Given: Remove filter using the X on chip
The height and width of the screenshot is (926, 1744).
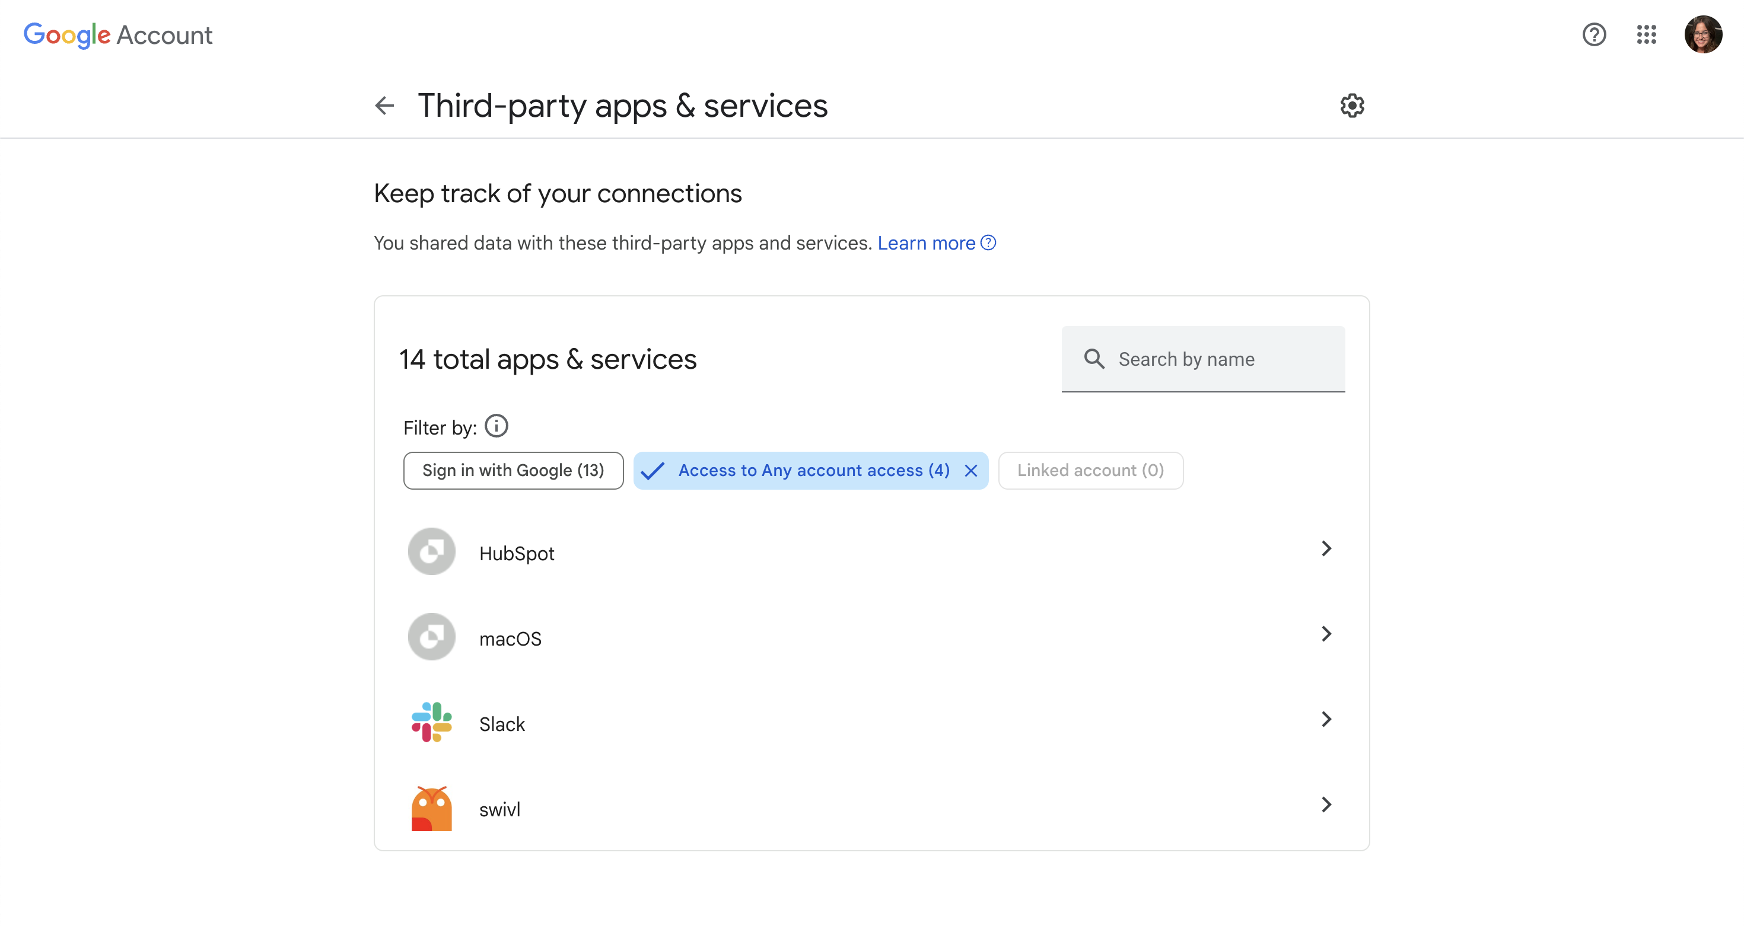Looking at the screenshot, I should click(971, 471).
